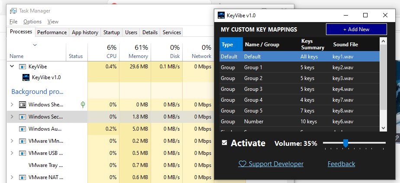This screenshot has height=183, width=400.
Task: Open the Options menu
Action: tap(32, 22)
